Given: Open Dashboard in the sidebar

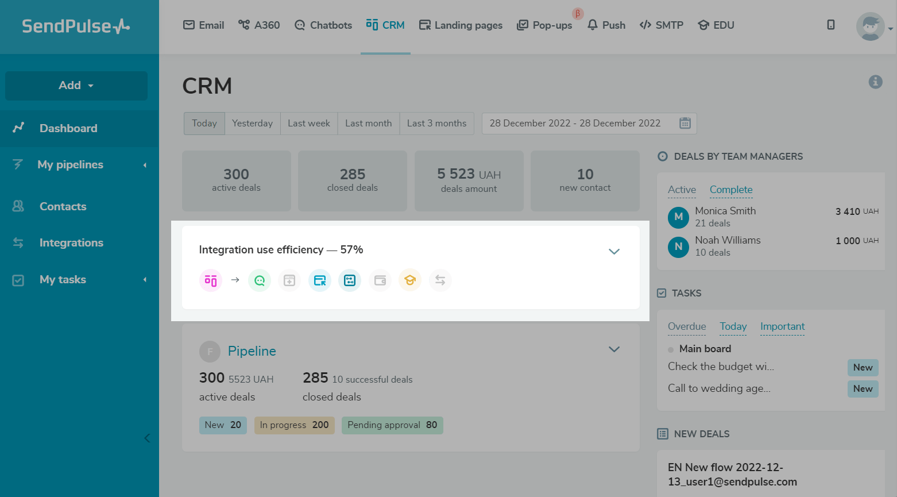Looking at the screenshot, I should coord(79,128).
